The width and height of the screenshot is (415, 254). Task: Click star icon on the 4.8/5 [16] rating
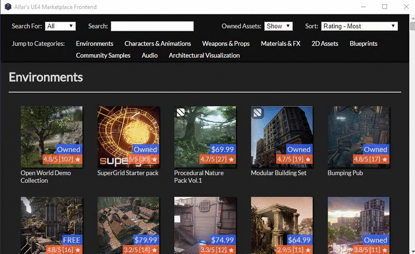pyautogui.click(x=77, y=250)
